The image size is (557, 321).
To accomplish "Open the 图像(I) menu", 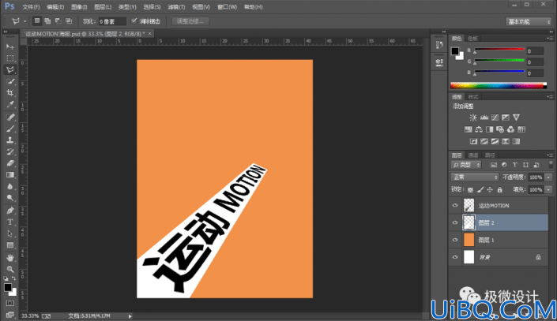I will coord(79,7).
